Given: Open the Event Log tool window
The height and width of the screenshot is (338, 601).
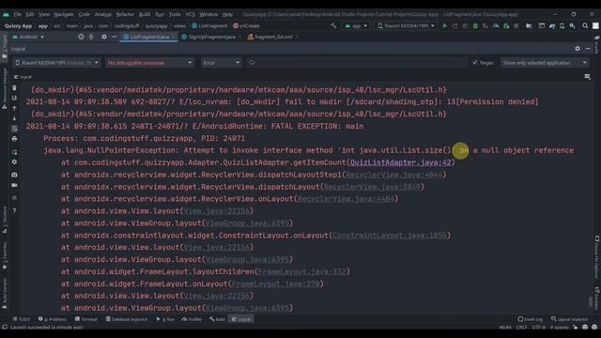Looking at the screenshot, I should point(531,319).
